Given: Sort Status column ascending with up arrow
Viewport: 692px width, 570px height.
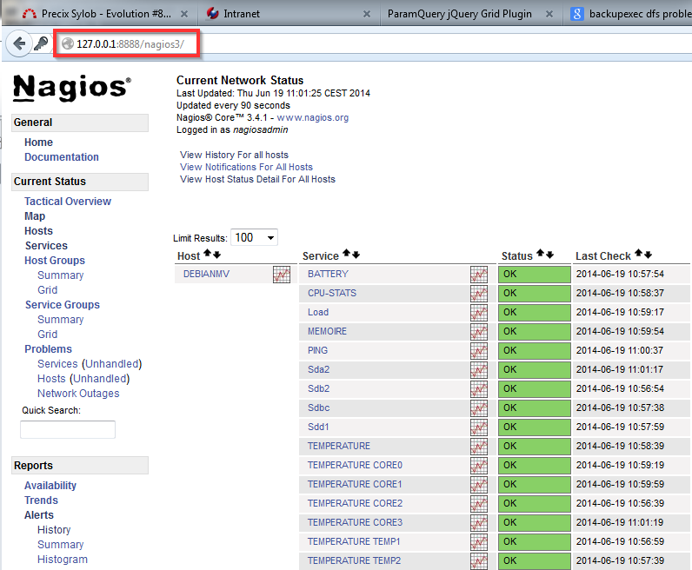Looking at the screenshot, I should click(x=540, y=253).
